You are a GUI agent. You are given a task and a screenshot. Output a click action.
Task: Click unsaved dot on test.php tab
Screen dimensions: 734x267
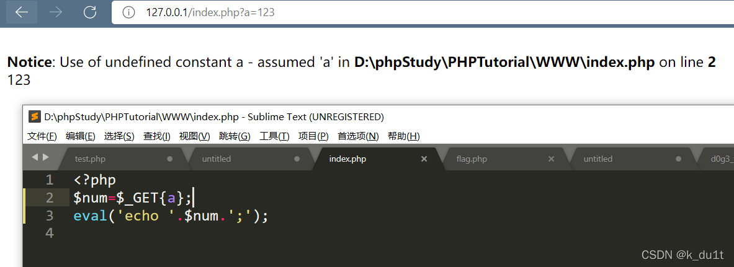[170, 159]
